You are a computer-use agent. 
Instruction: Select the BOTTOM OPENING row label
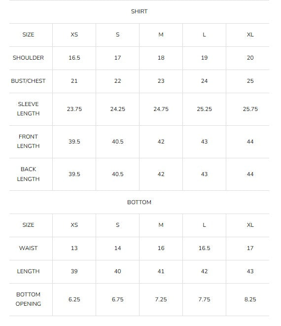[x=28, y=299]
